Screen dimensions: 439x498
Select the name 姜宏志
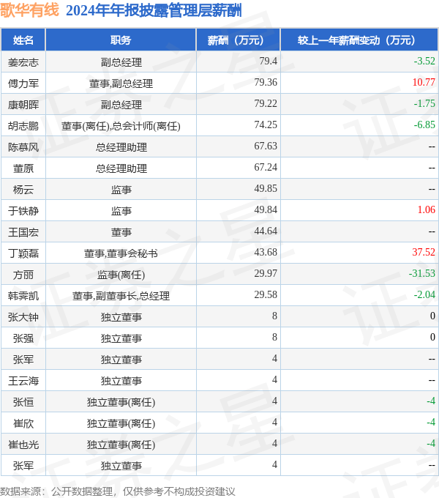point(23,62)
